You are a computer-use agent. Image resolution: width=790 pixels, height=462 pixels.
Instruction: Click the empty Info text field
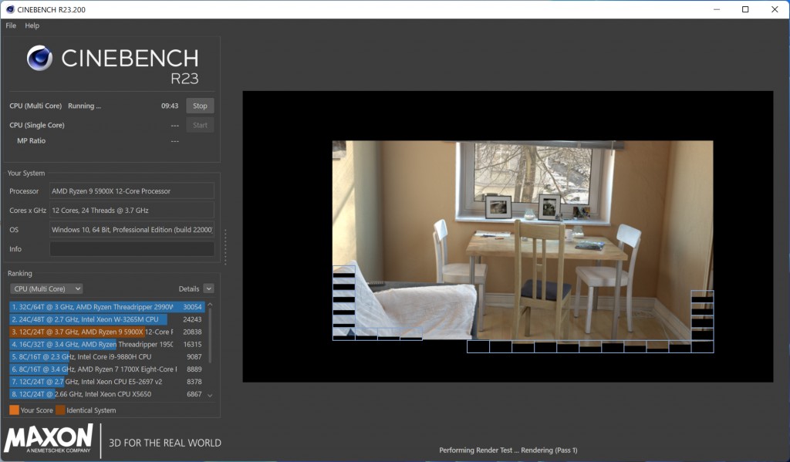point(132,249)
